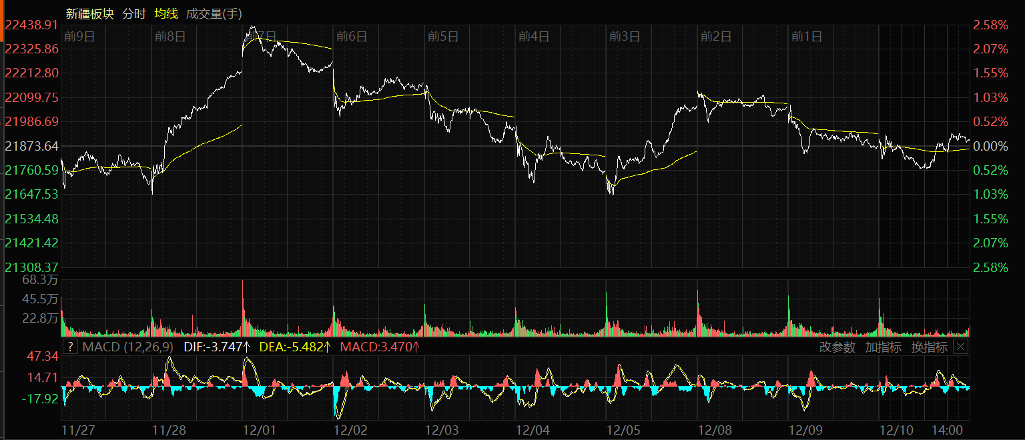Click the 新疆板块 sector title

tap(90, 13)
